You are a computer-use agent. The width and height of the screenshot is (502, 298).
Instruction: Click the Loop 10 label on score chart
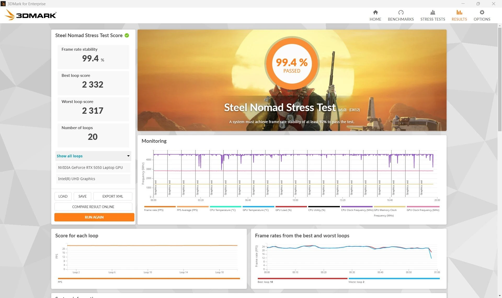(x=148, y=272)
